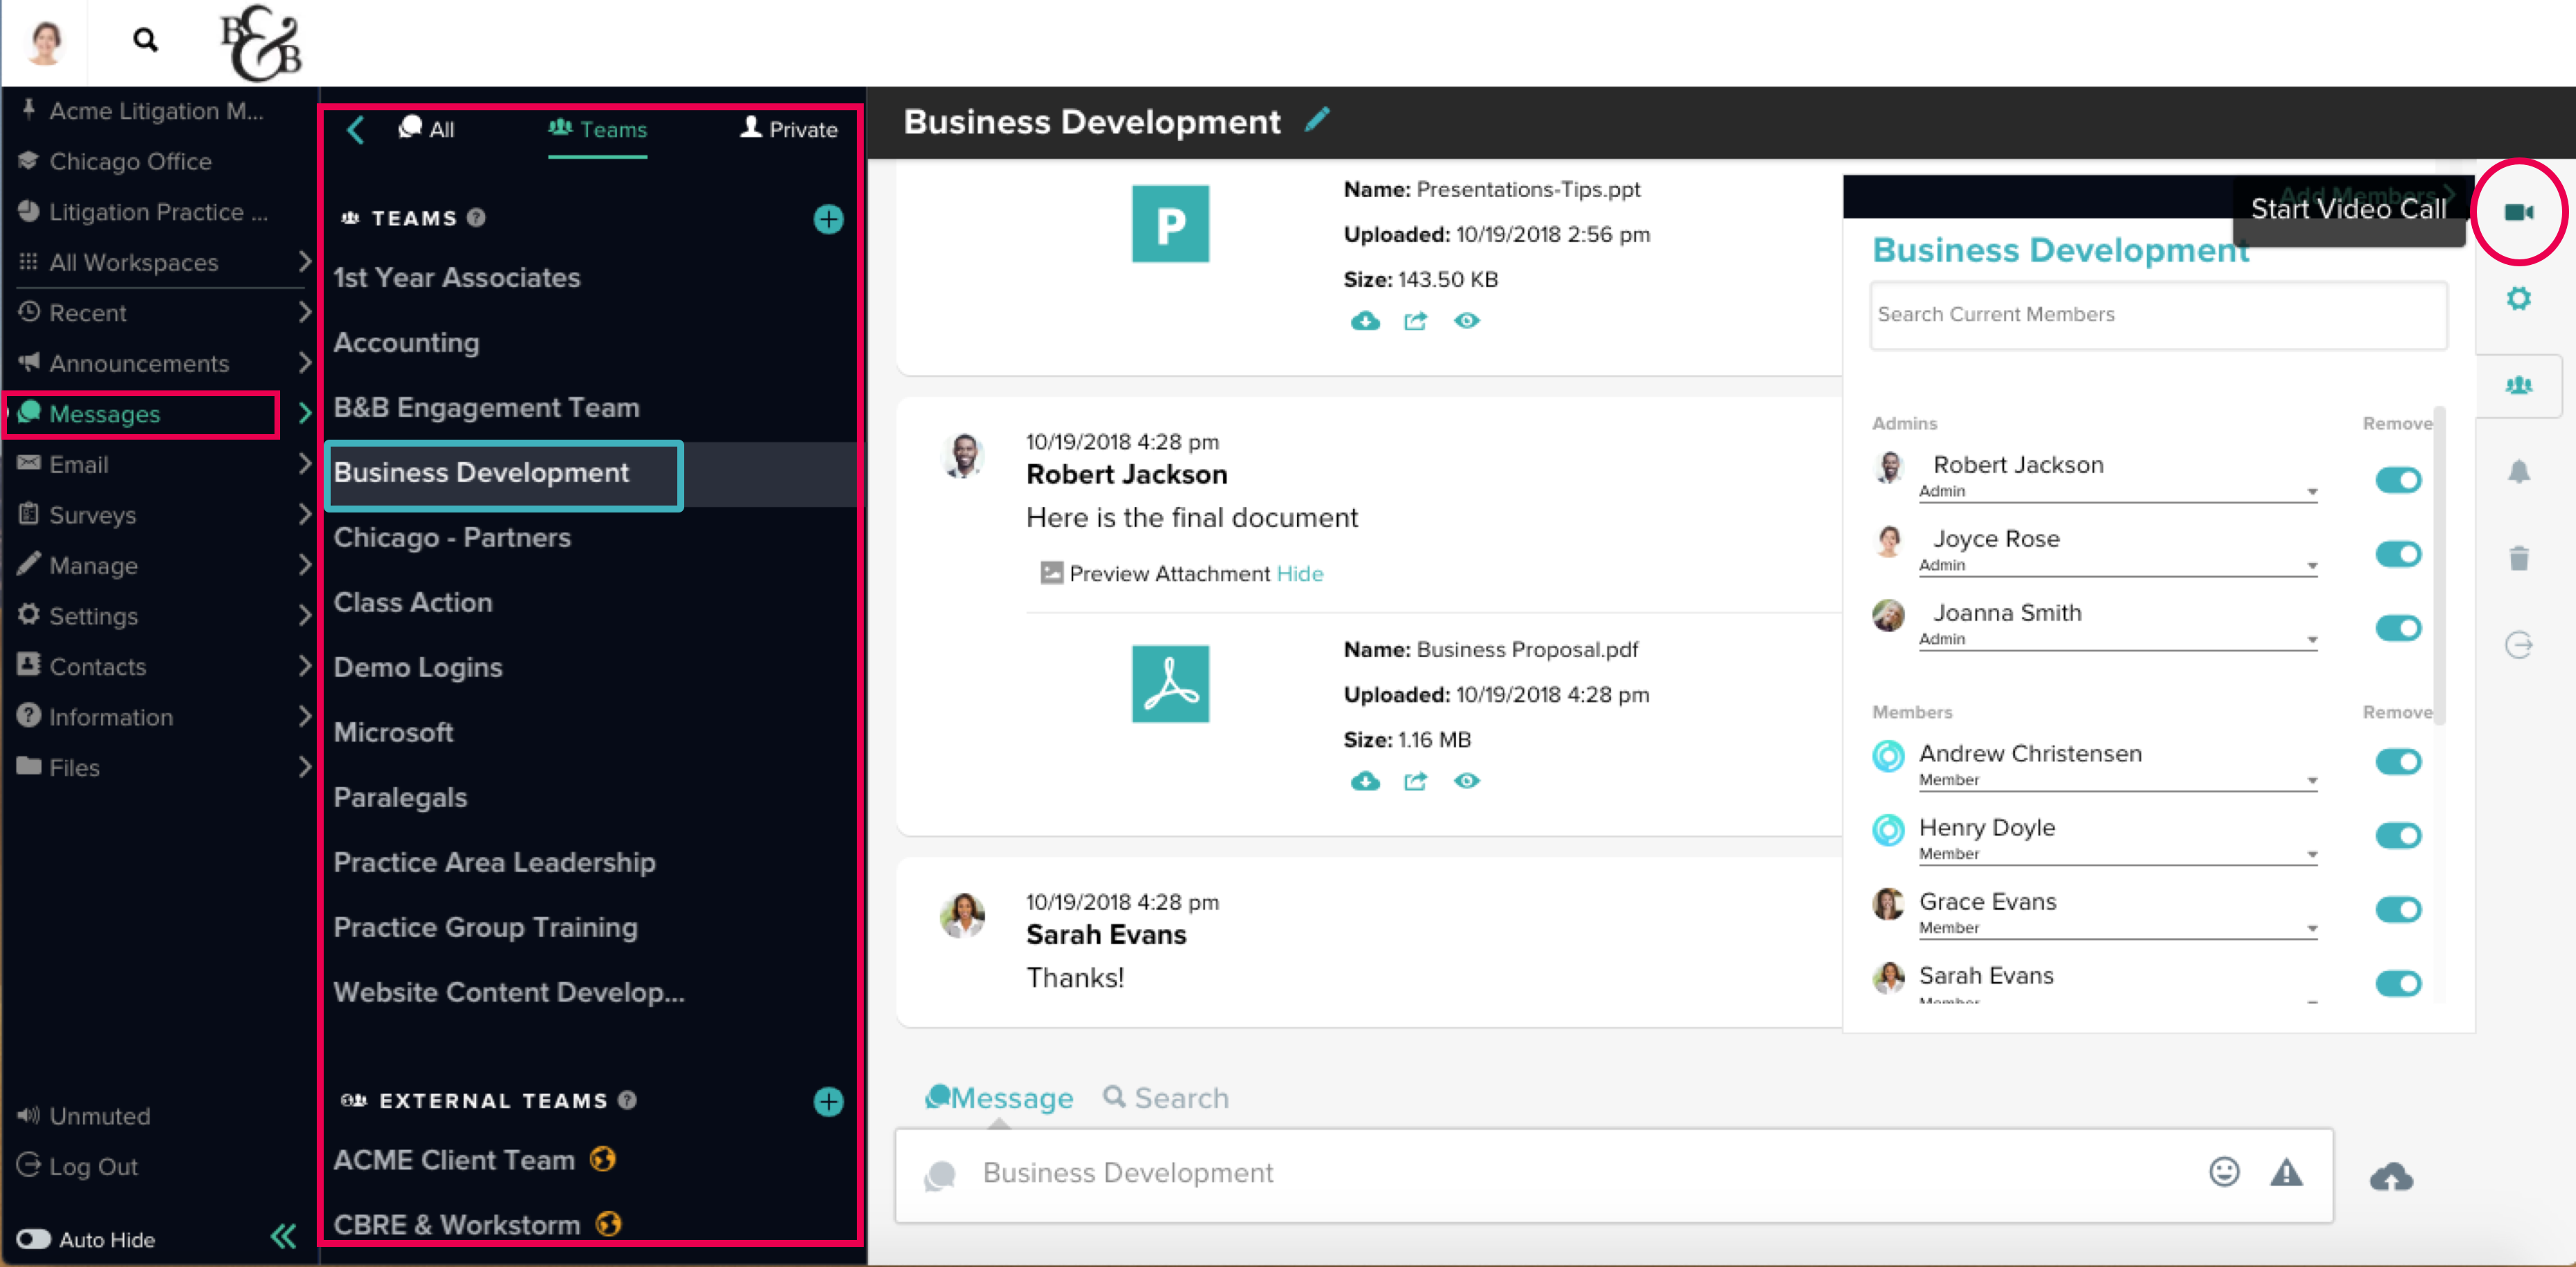Edit team name with pencil icon
This screenshot has height=1267, width=2576.
point(1317,119)
